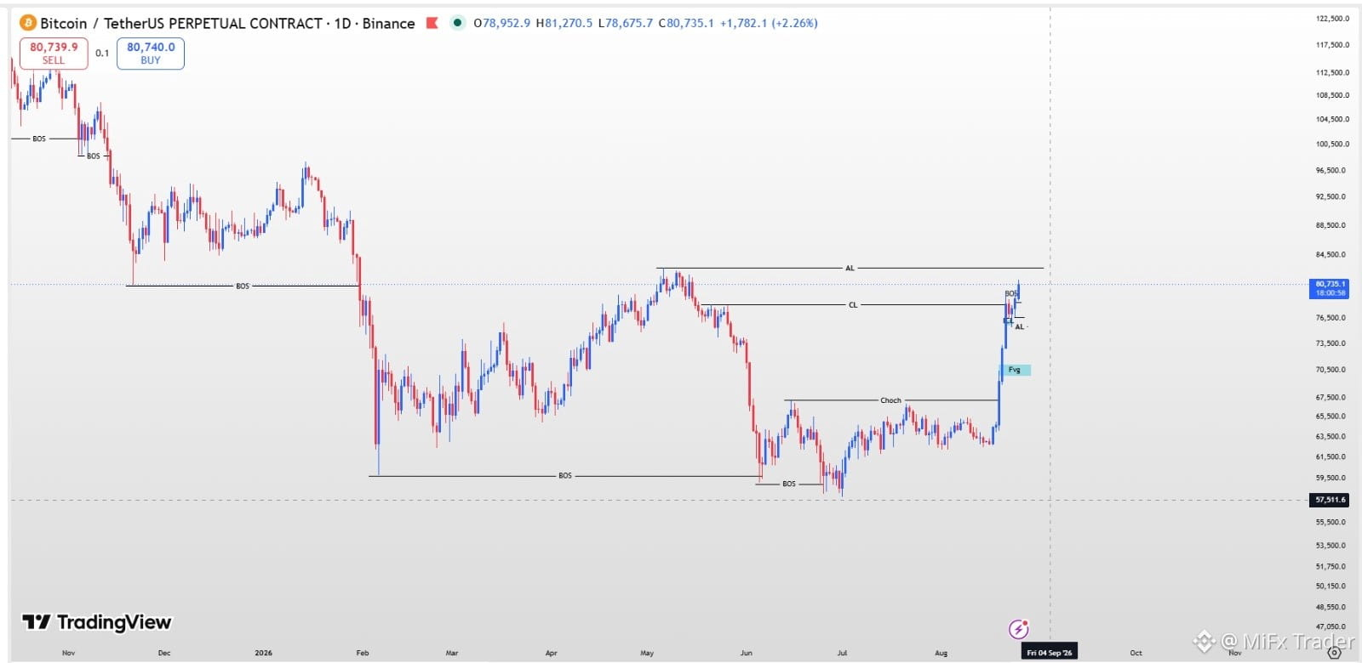Click the orange Bitcoin symbol icon
The image size is (1362, 663).
click(x=28, y=23)
